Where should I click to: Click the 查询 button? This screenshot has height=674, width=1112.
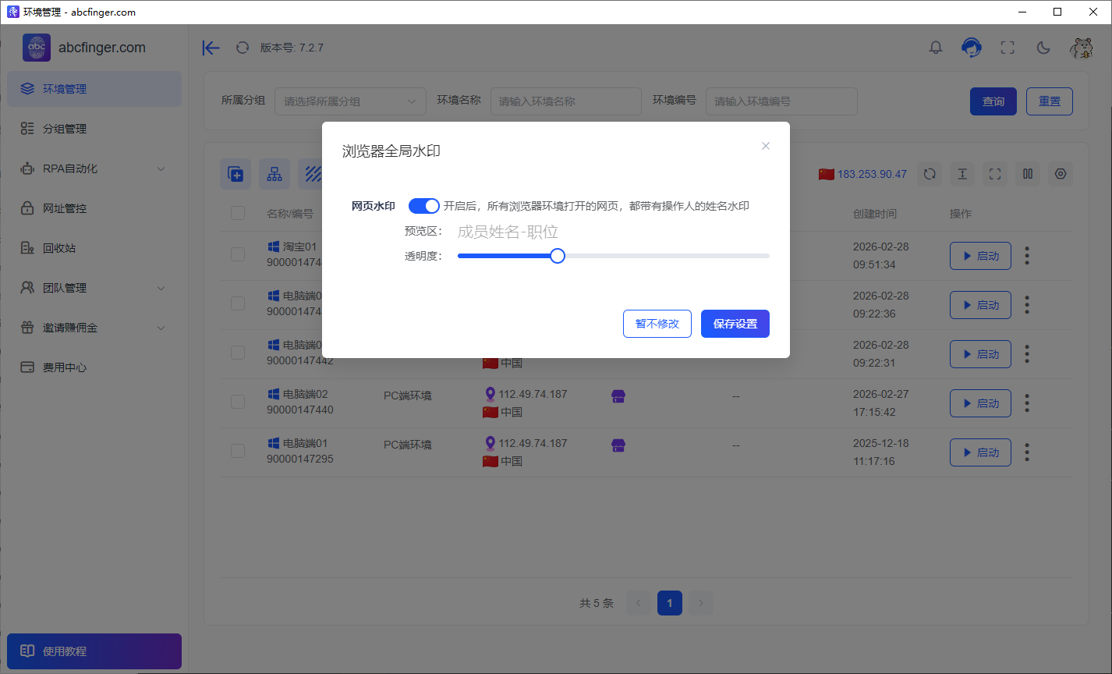(993, 101)
